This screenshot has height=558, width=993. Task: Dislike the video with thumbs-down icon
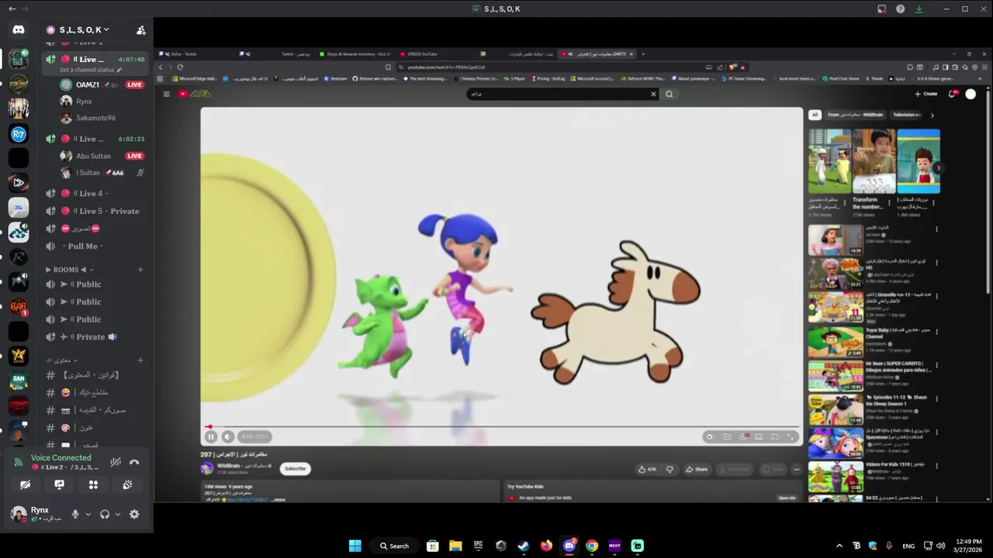[669, 469]
